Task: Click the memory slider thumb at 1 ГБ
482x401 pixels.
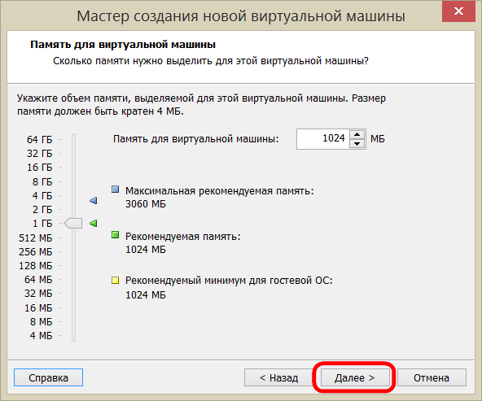Action: [x=73, y=223]
